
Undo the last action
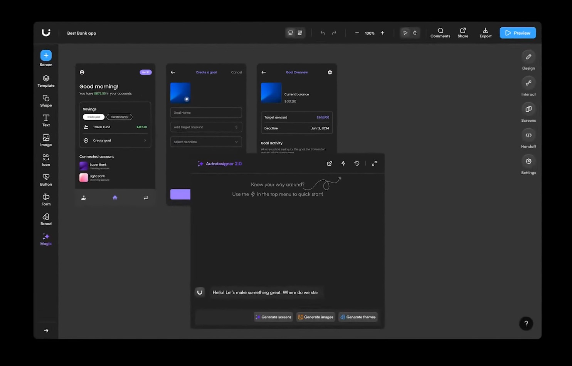click(323, 33)
